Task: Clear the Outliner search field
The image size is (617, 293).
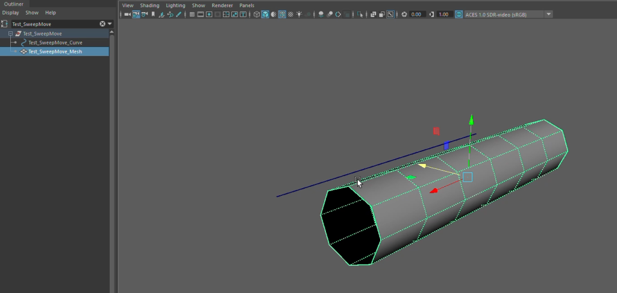Action: (x=102, y=24)
